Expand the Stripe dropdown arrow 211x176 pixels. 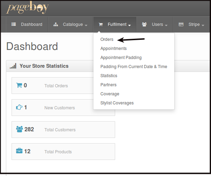pyautogui.click(x=203, y=25)
